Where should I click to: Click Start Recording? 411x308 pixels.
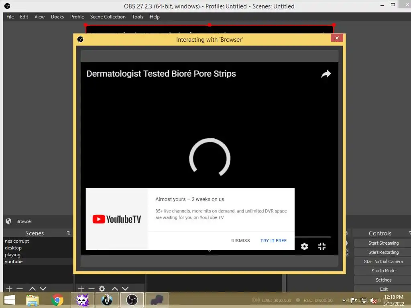[x=383, y=252]
